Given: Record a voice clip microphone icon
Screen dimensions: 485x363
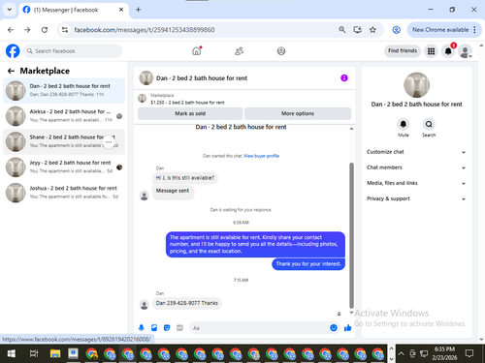Looking at the screenshot, I should point(142,328).
